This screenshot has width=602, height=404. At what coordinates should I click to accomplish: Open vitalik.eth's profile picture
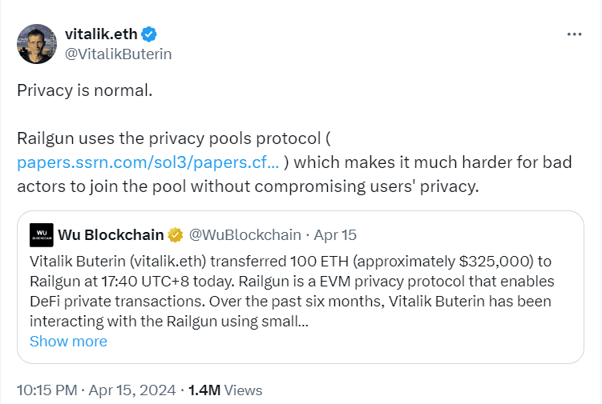point(37,44)
